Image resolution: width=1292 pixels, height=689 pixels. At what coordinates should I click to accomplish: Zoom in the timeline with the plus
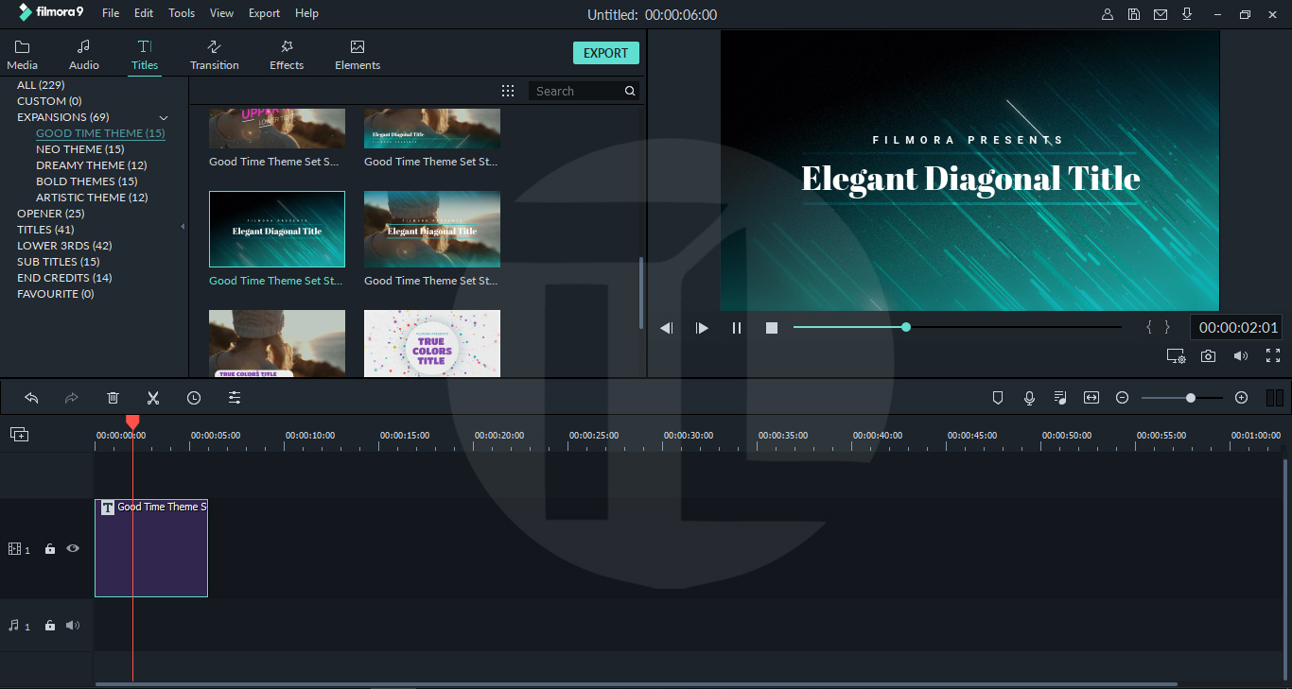pos(1242,398)
